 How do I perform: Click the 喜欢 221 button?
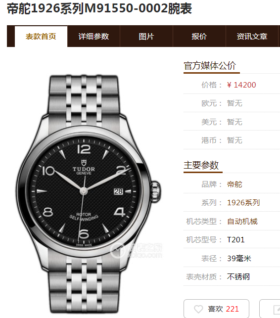pyautogui.click(x=216, y=309)
